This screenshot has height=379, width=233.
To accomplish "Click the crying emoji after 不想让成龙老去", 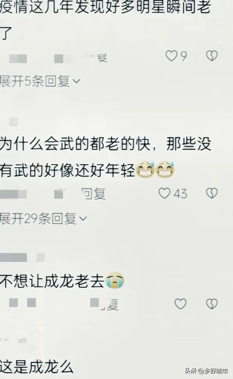I will [115, 280].
